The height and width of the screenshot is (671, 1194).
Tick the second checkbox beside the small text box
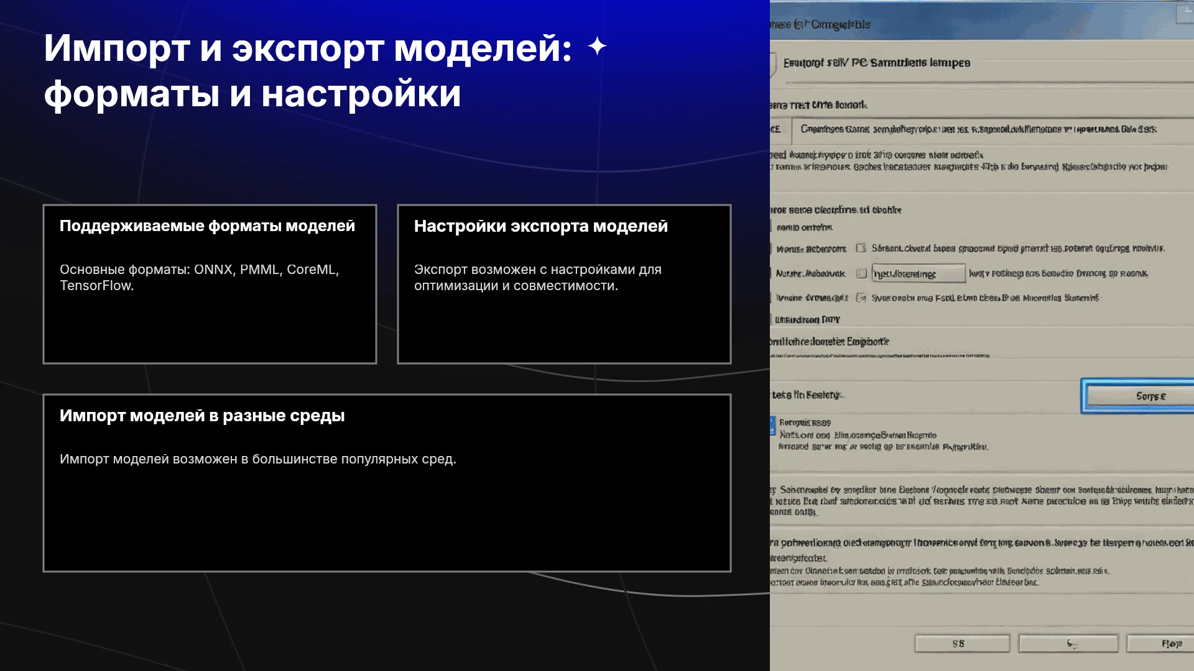point(861,273)
